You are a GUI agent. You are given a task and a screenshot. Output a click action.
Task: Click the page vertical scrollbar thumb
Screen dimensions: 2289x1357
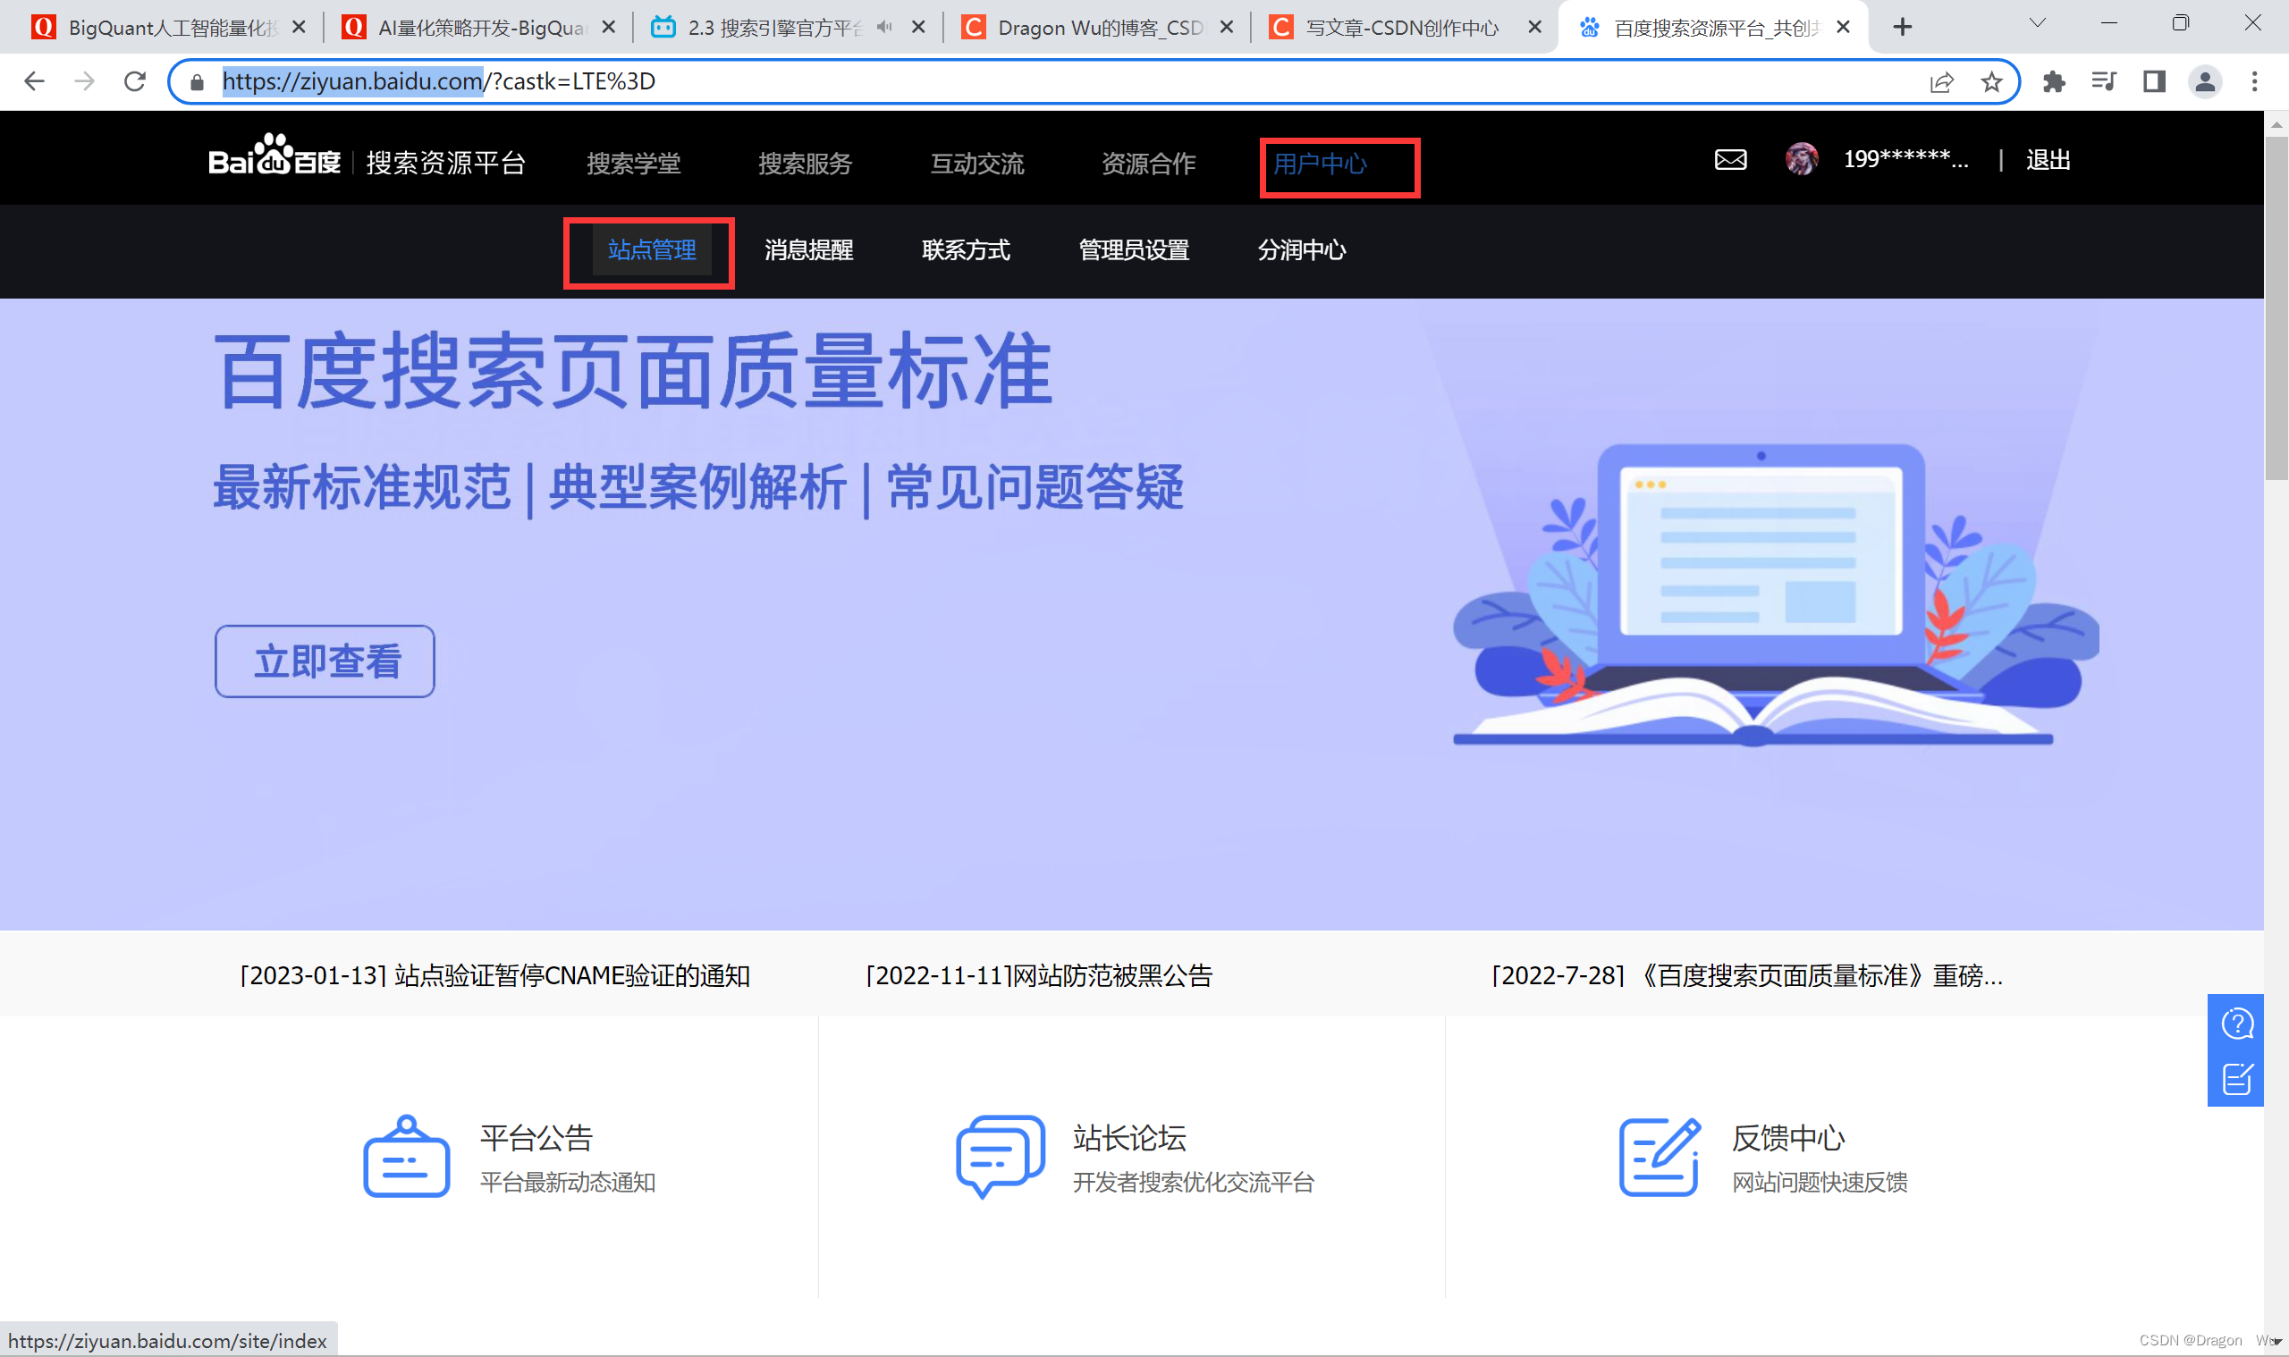2276,307
